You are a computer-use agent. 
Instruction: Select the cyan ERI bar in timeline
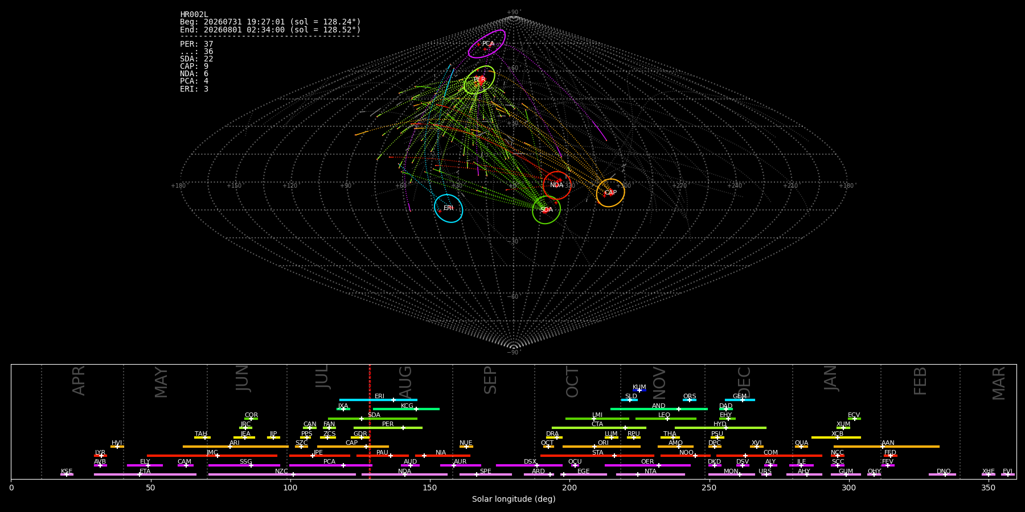click(378, 399)
